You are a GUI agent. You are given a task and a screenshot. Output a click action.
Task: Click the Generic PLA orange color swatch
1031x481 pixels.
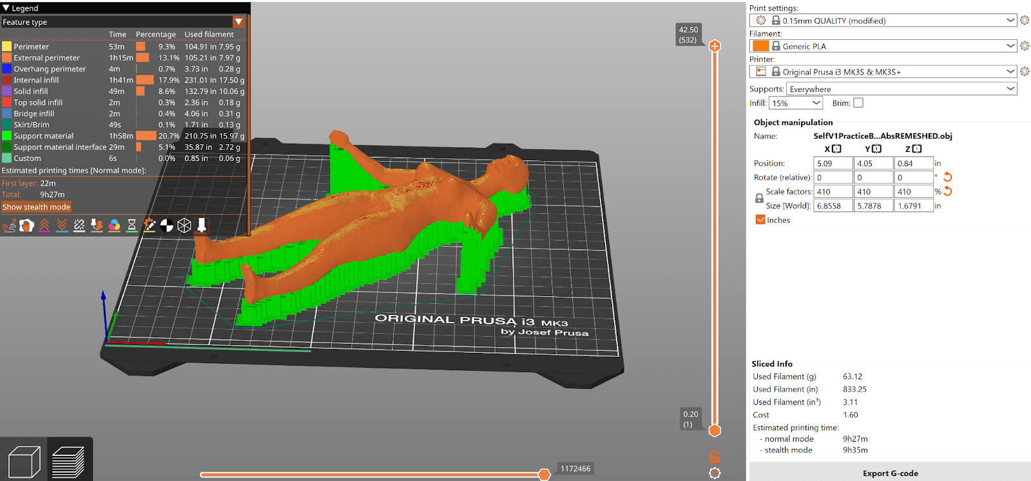[761, 46]
